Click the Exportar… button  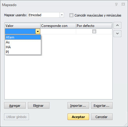[102, 106]
